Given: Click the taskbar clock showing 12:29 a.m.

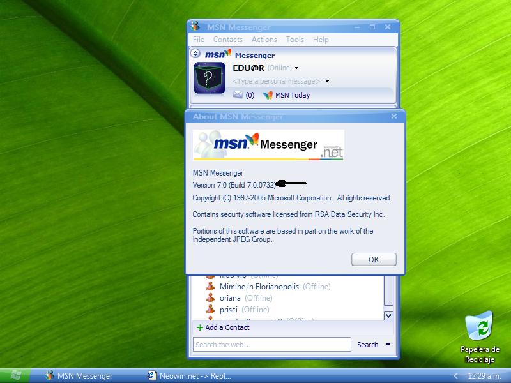Looking at the screenshot, I should 484,376.
